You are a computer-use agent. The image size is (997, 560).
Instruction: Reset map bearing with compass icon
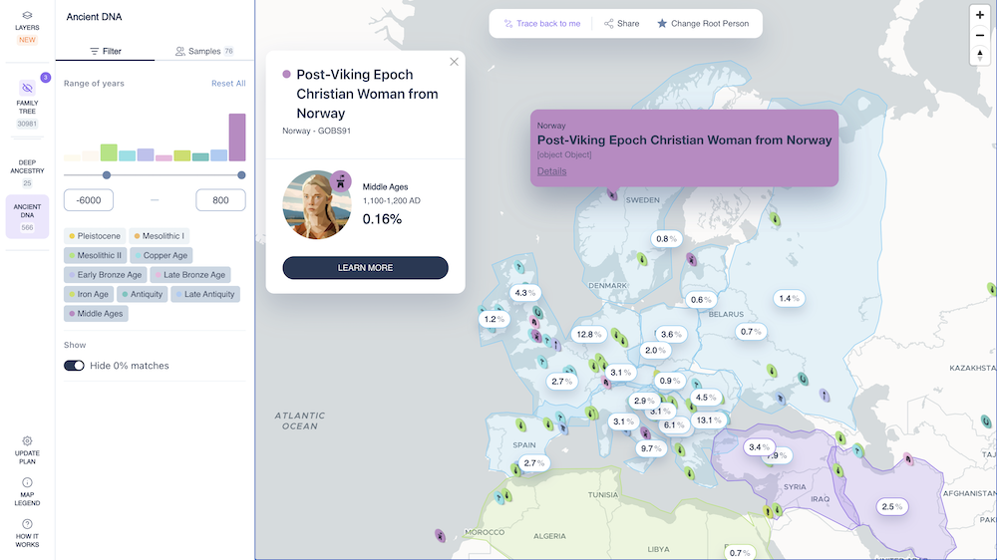tap(980, 55)
